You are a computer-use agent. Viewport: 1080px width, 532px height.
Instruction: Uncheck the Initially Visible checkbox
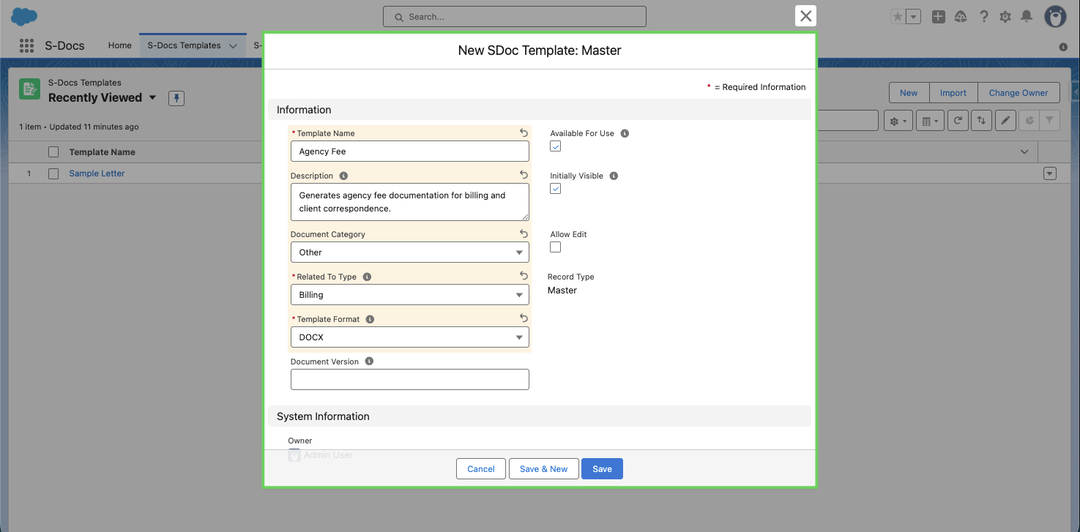click(556, 189)
